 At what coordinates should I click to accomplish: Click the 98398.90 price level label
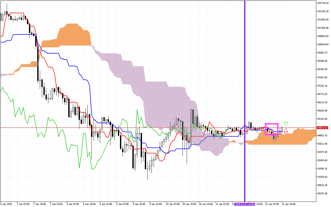pos(323,69)
